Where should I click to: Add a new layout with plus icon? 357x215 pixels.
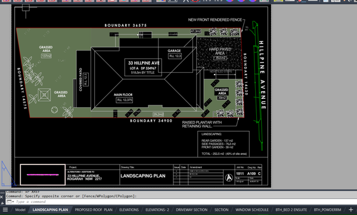[351, 210]
